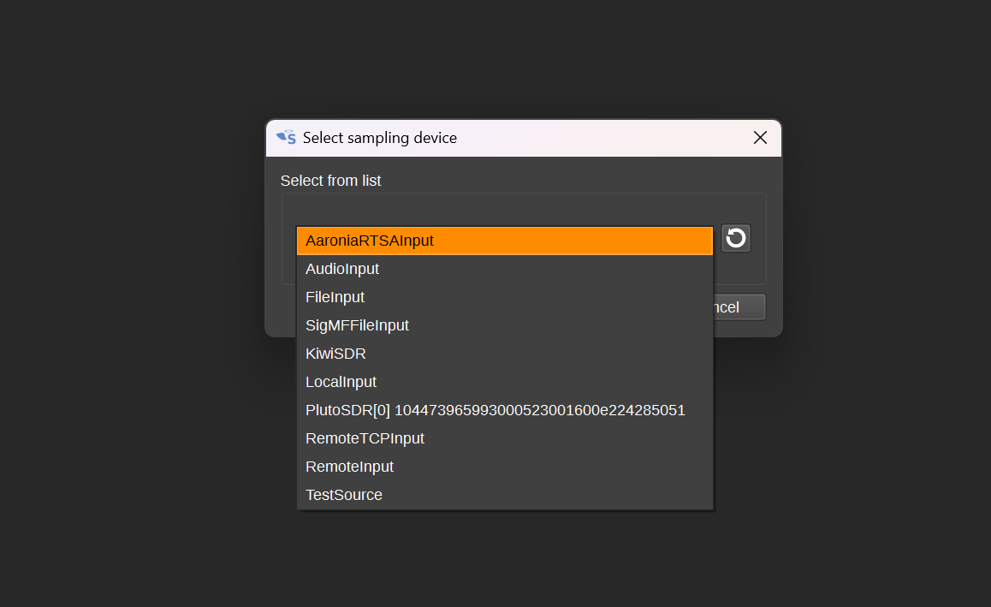Click the dialog title bar empty area
Screen dimensions: 991x607
tap(601, 138)
